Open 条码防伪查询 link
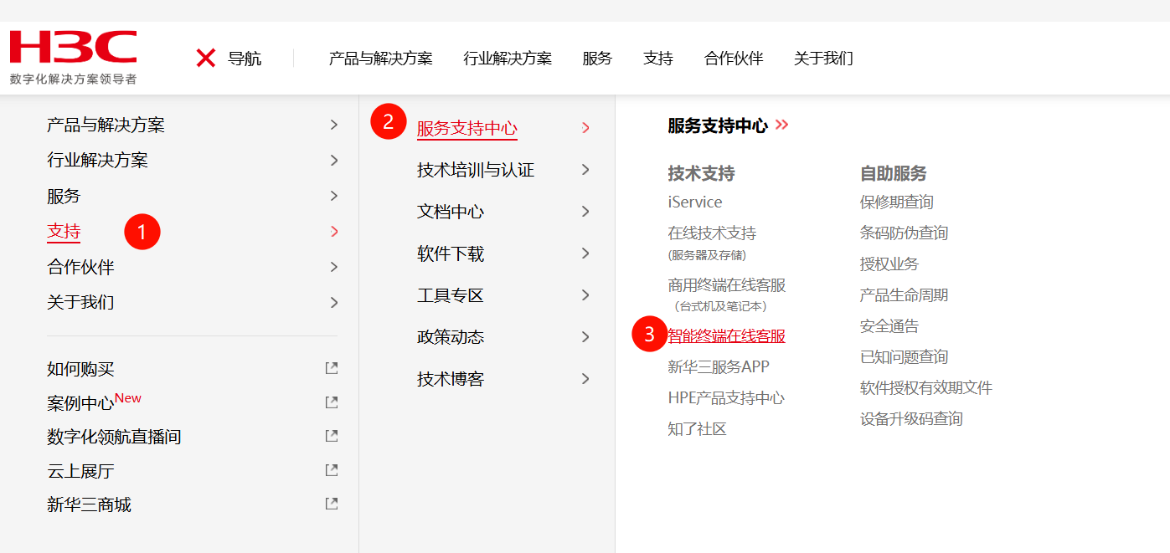This screenshot has width=1170, height=553. [904, 233]
